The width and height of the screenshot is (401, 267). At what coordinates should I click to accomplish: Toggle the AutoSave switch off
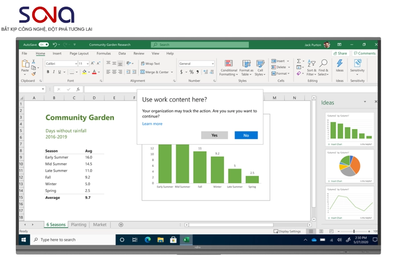pos(44,44)
